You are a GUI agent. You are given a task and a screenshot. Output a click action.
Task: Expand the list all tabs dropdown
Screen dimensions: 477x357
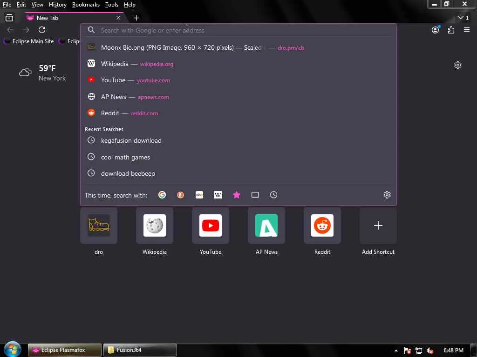click(x=463, y=18)
